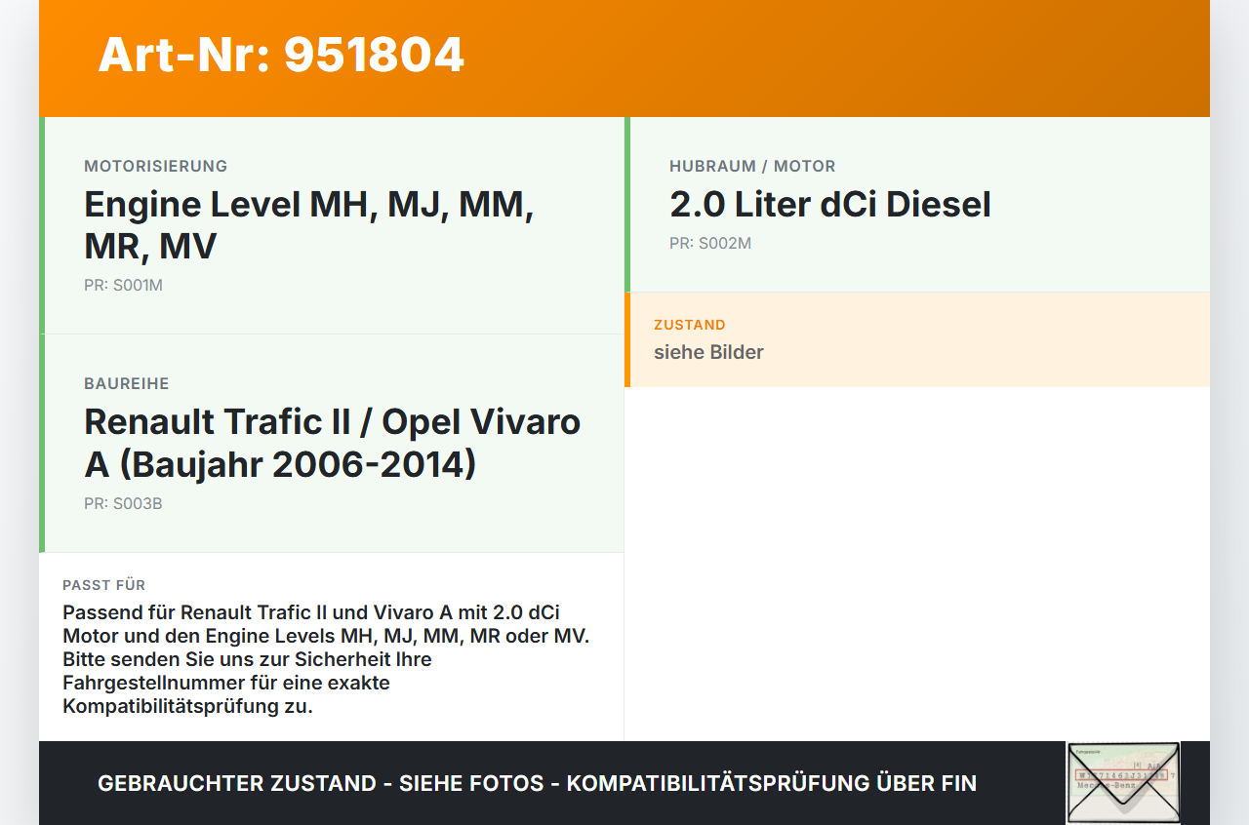Select the 'HUBRAUM / MOTOR' label
Viewport: 1249px width, 825px height.
pos(752,166)
